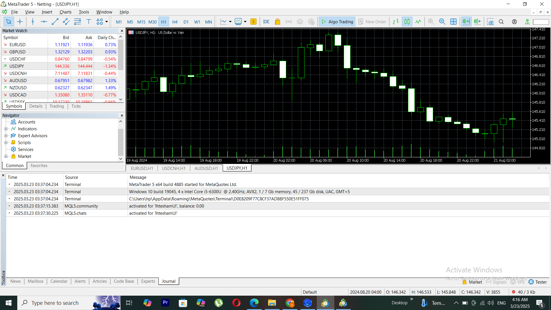Screen dimensions: 551x310
Task: Open the shapes objects dropdown arrow
Action: tap(106, 22)
